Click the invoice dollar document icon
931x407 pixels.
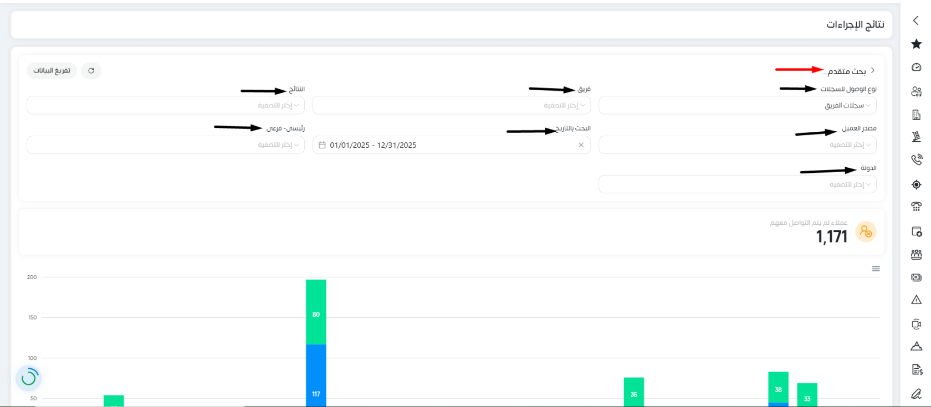coord(916,369)
